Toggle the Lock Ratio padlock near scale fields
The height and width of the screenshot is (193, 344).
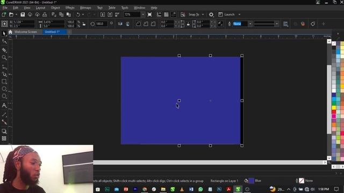[x=84, y=24]
